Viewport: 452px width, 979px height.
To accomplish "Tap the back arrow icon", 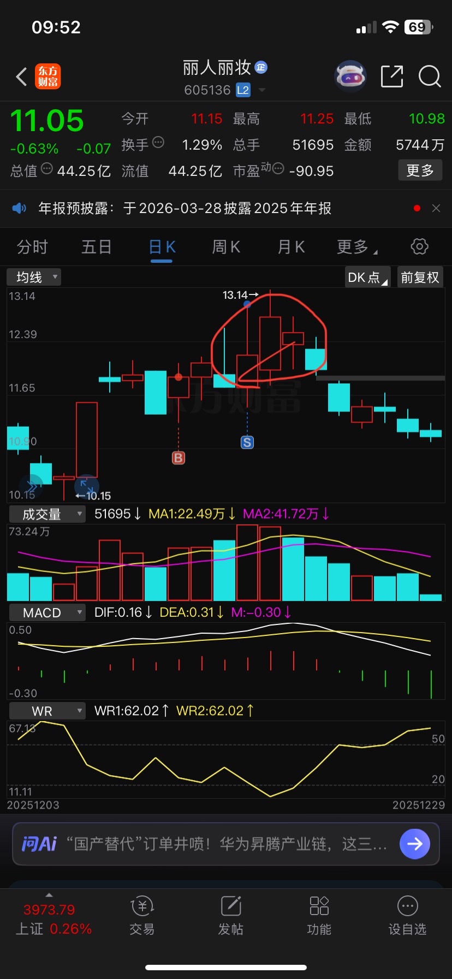I will [22, 77].
